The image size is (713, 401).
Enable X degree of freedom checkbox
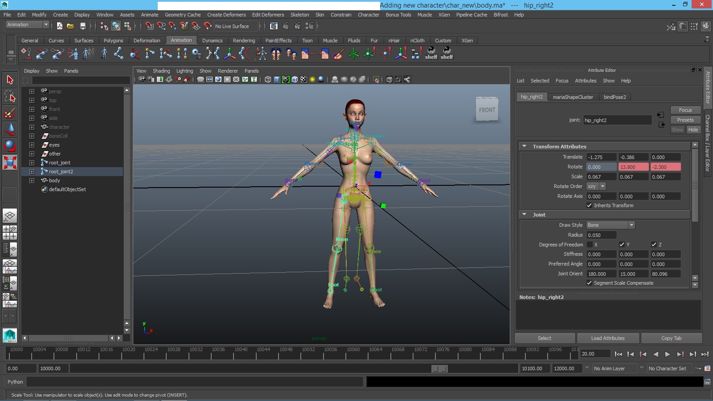tap(590, 245)
